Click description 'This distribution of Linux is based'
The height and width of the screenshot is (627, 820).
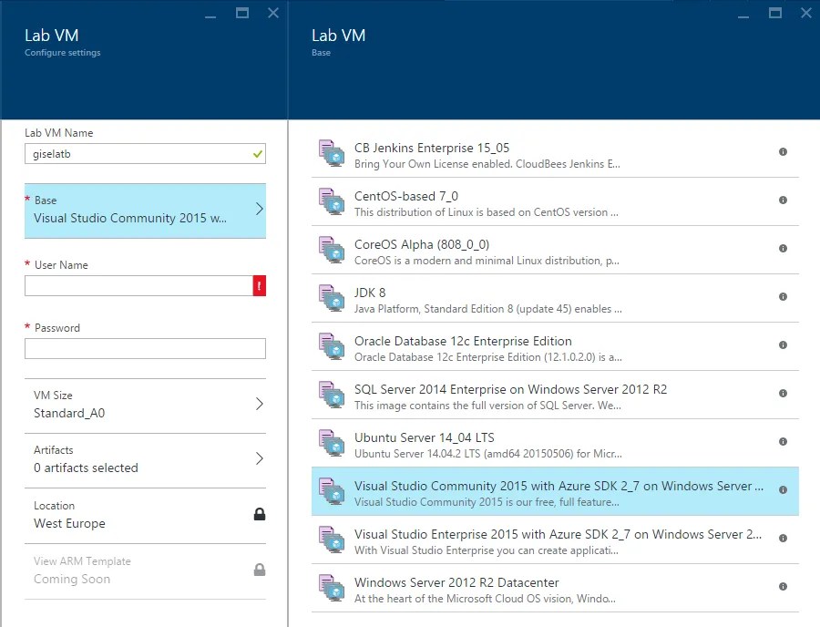(486, 212)
